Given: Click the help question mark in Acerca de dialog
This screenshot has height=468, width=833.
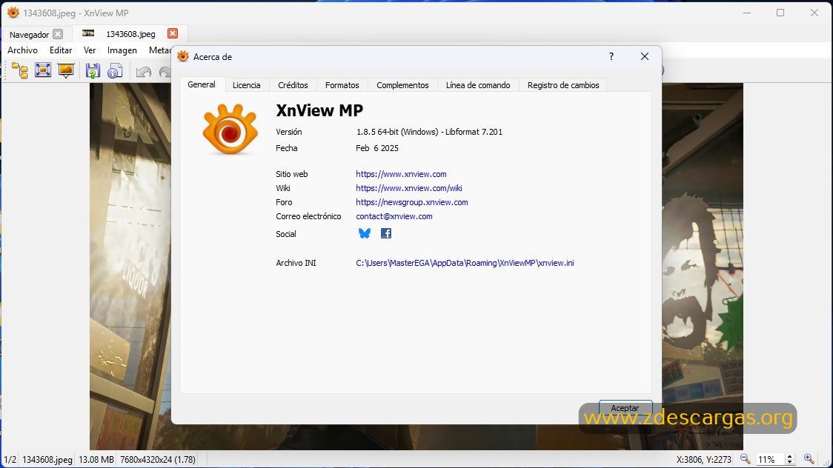Looking at the screenshot, I should [x=611, y=56].
